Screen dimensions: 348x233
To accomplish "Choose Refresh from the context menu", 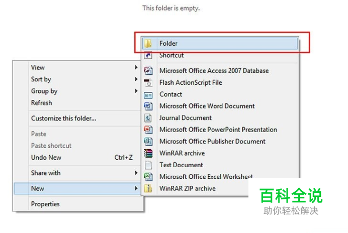I will pyautogui.click(x=77, y=103).
